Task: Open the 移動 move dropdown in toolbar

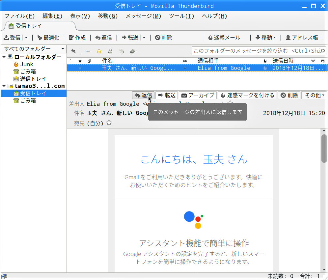Action: (266, 38)
